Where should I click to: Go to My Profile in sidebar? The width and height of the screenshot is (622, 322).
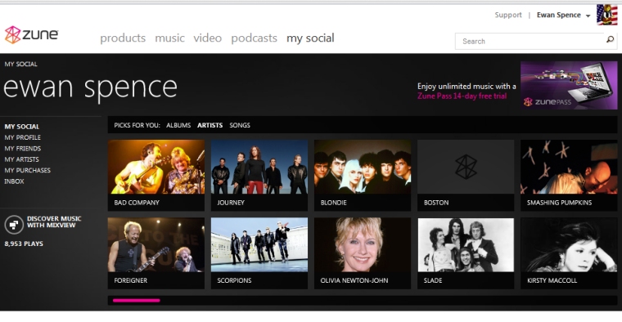coord(23,137)
